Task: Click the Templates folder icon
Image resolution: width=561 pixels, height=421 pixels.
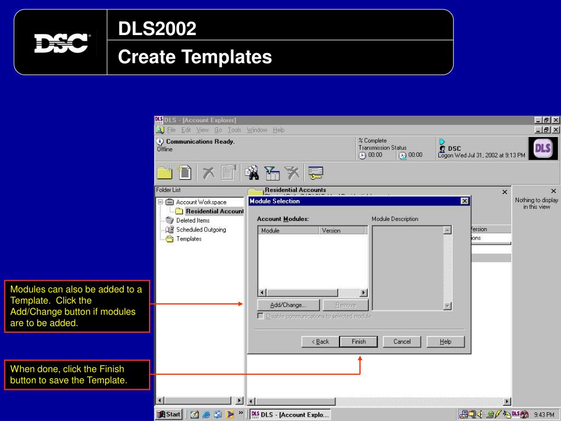Action: click(170, 239)
